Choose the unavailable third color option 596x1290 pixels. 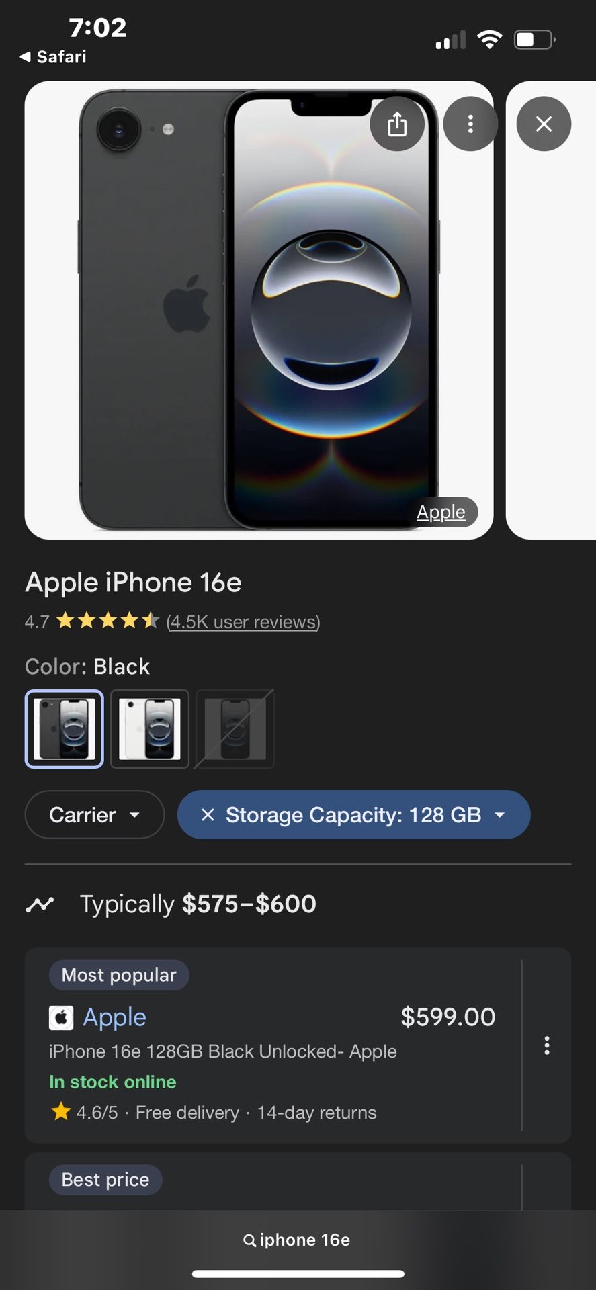pos(235,729)
